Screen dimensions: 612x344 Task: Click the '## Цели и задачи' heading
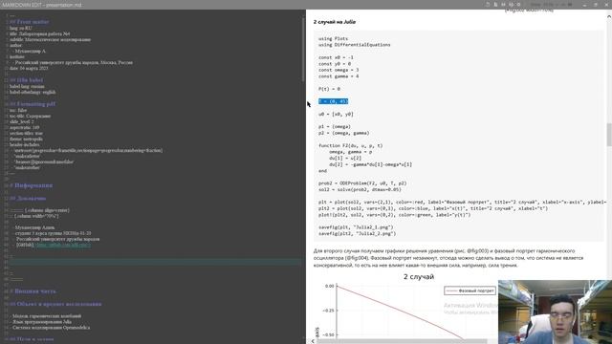point(32,339)
